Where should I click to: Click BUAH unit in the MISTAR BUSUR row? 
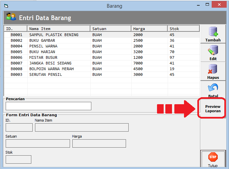coord(97,57)
